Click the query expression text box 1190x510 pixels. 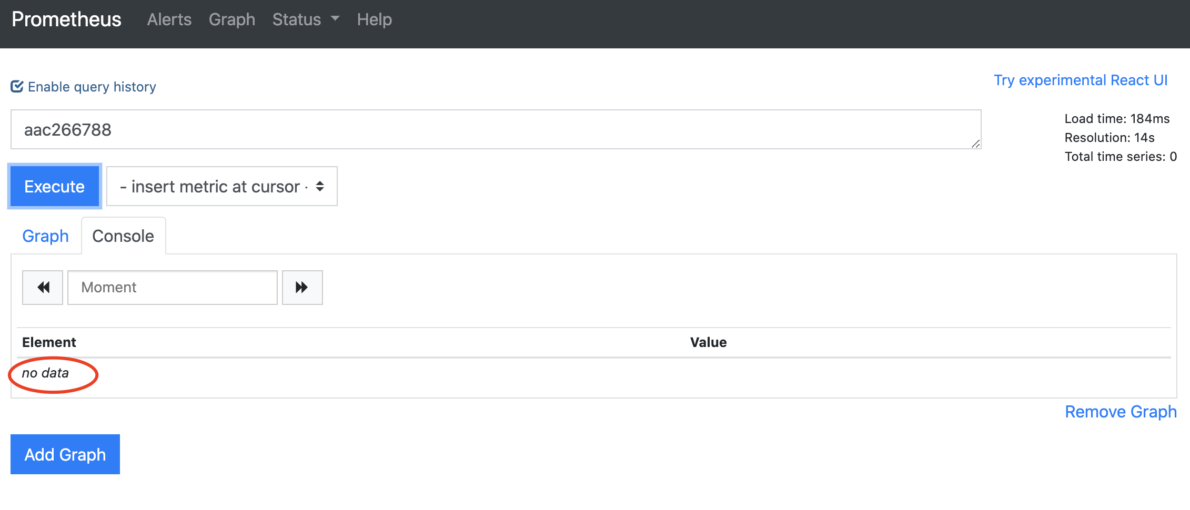tap(495, 129)
